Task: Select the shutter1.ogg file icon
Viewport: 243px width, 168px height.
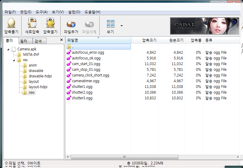Action: click(x=69, y=87)
